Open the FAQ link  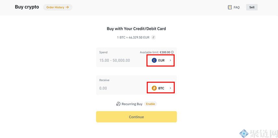coord(236,7)
